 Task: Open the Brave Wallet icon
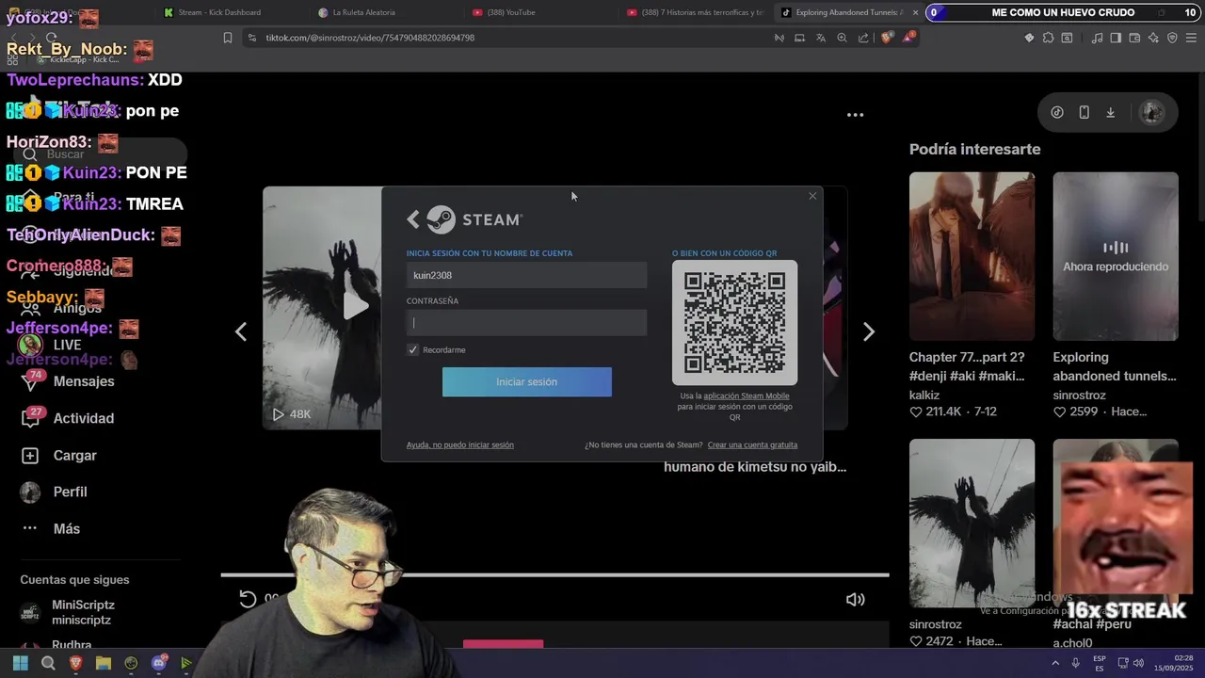click(x=1134, y=38)
